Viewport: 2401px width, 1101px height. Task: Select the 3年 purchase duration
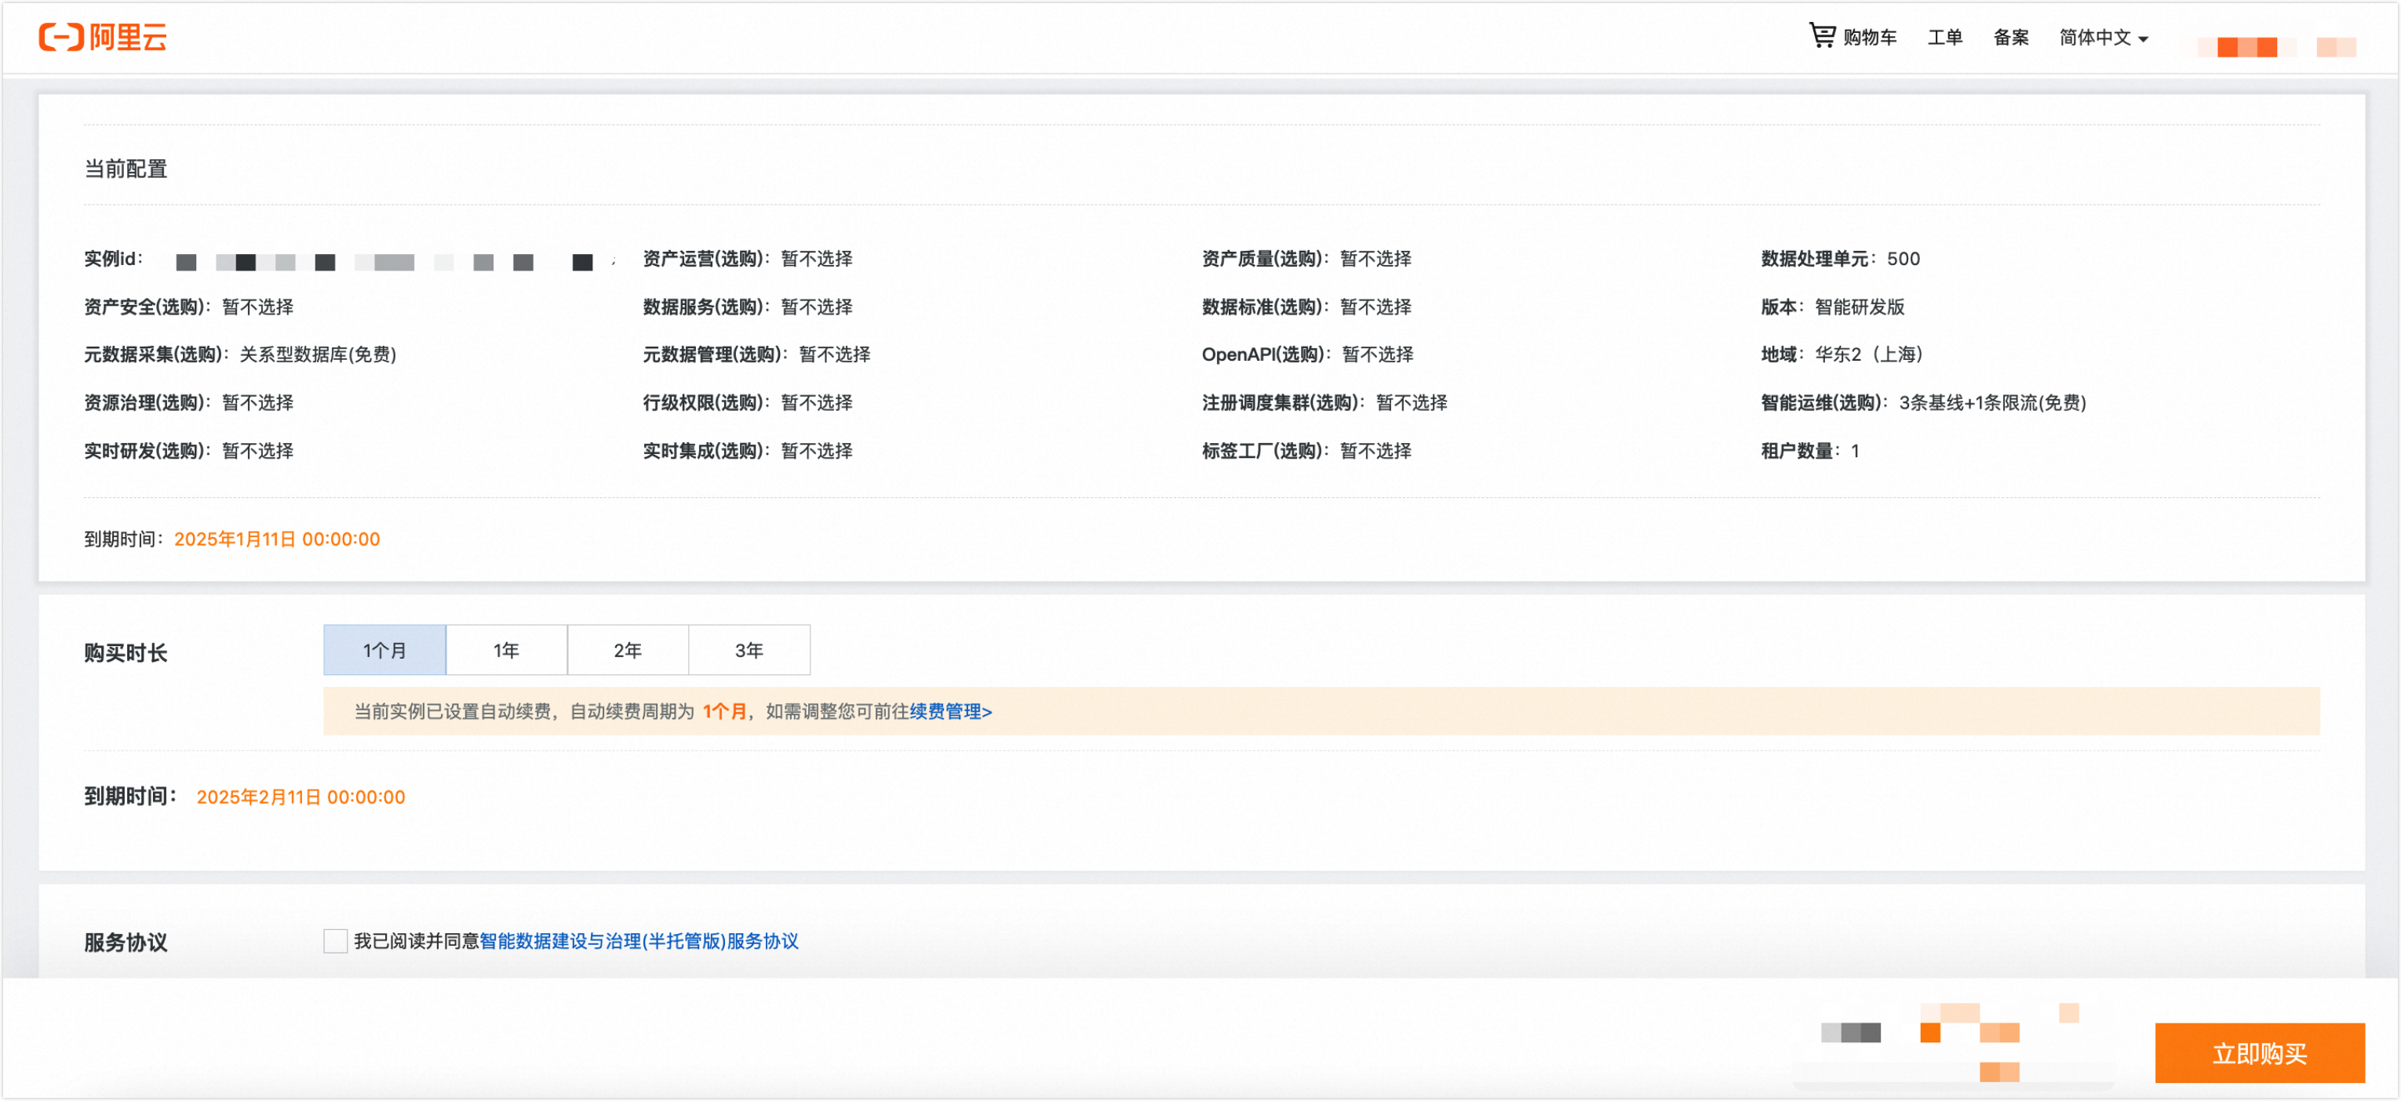(x=749, y=650)
